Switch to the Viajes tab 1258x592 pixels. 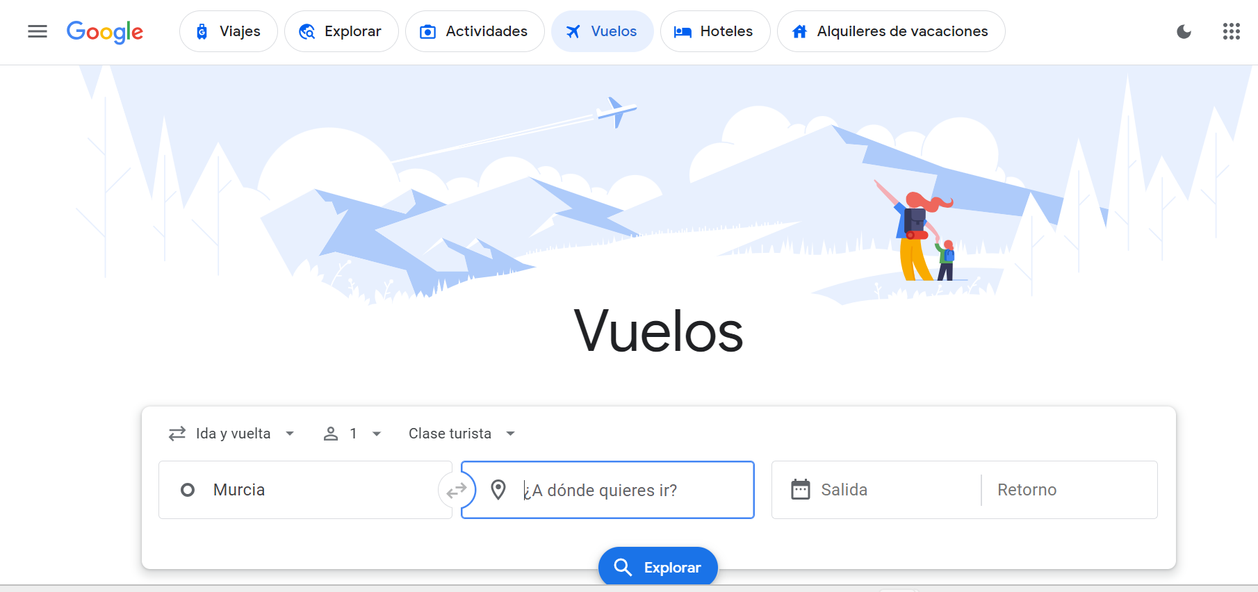tap(229, 31)
